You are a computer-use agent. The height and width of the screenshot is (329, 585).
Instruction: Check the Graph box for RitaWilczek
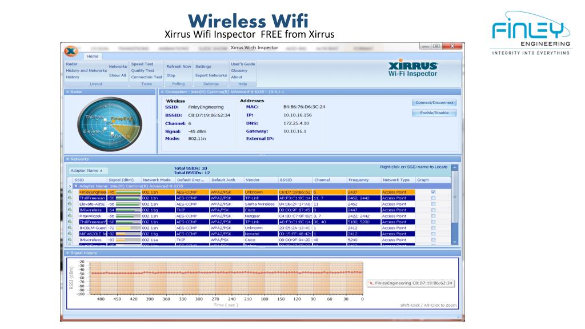[x=433, y=216]
